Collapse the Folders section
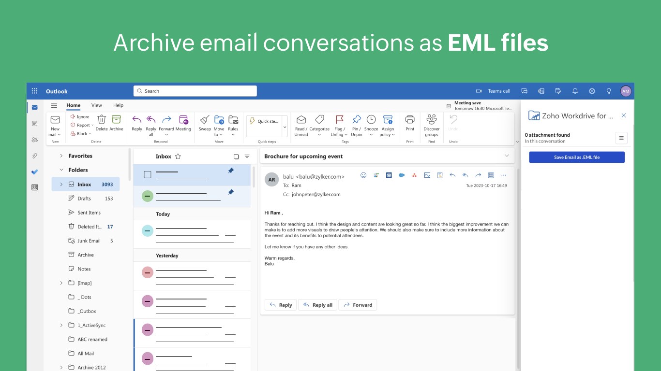 (x=61, y=170)
